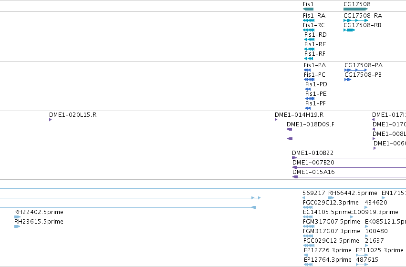Image resolution: width=406 pixels, height=267 pixels.
Task: Click the DME1-020L15.R purple arrow glyph
Action: [x=50, y=120]
